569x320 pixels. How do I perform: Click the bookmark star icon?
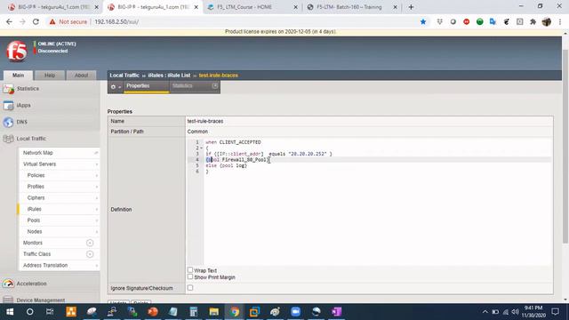[423, 21]
